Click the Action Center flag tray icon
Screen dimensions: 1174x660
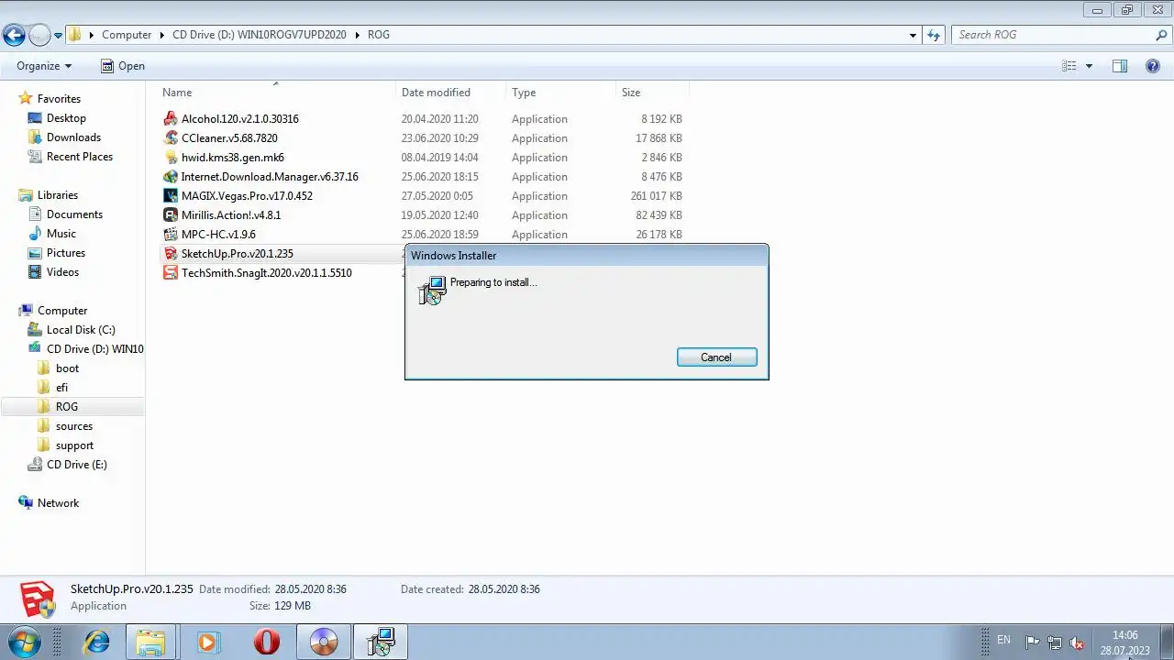[x=1032, y=642]
